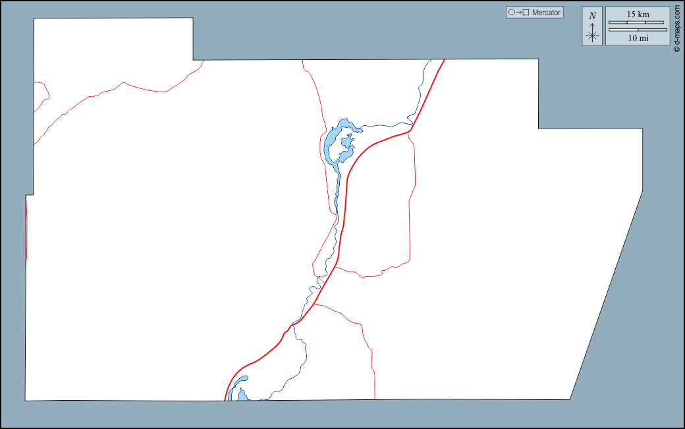Image resolution: width=685 pixels, height=429 pixels.
Task: Click the 15 km scale bar
Action: coord(636,23)
